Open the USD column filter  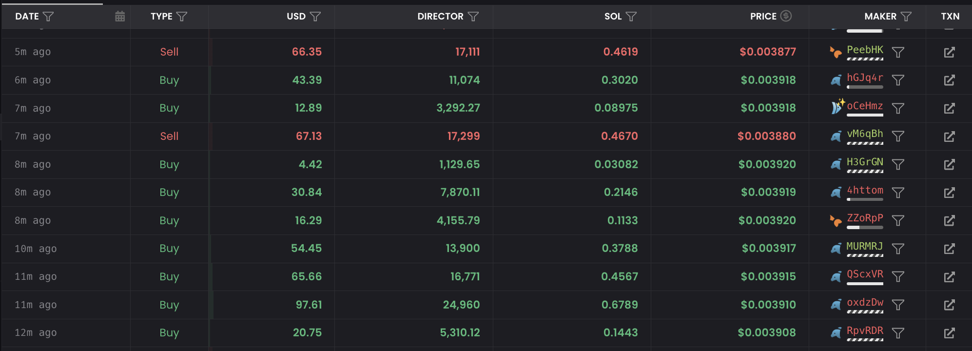[315, 17]
